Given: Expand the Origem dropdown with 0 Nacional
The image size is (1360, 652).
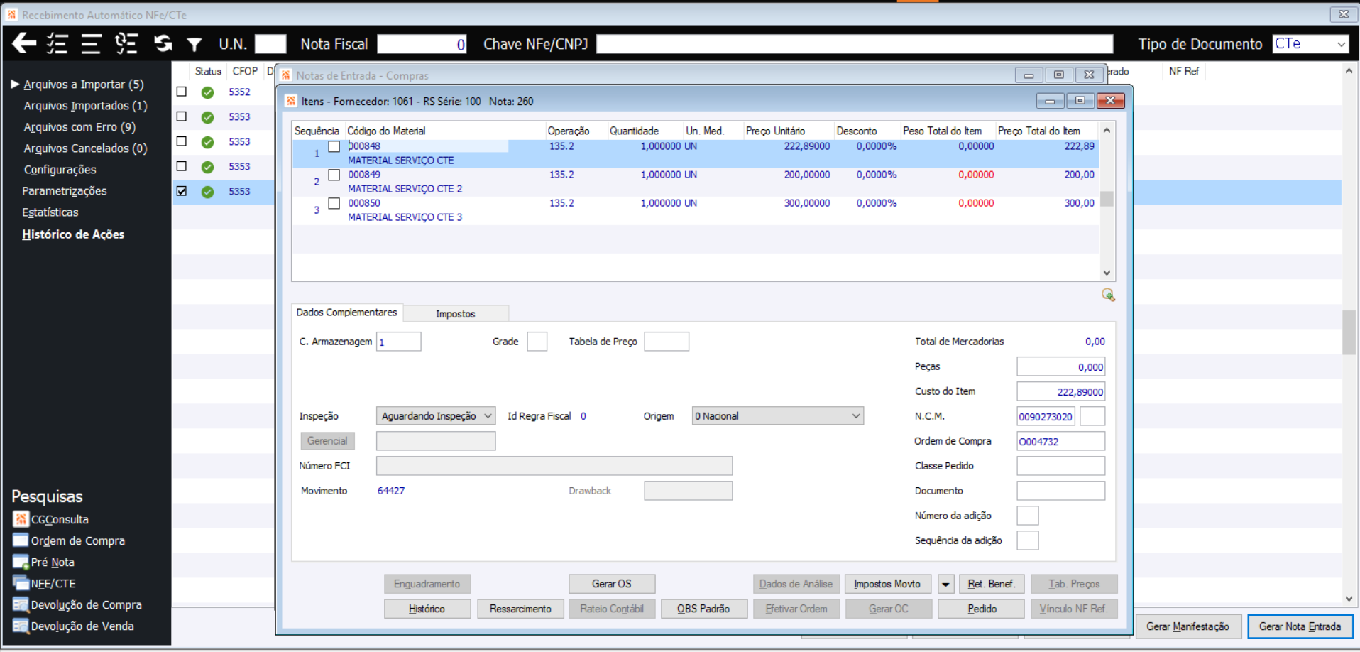Looking at the screenshot, I should point(778,416).
